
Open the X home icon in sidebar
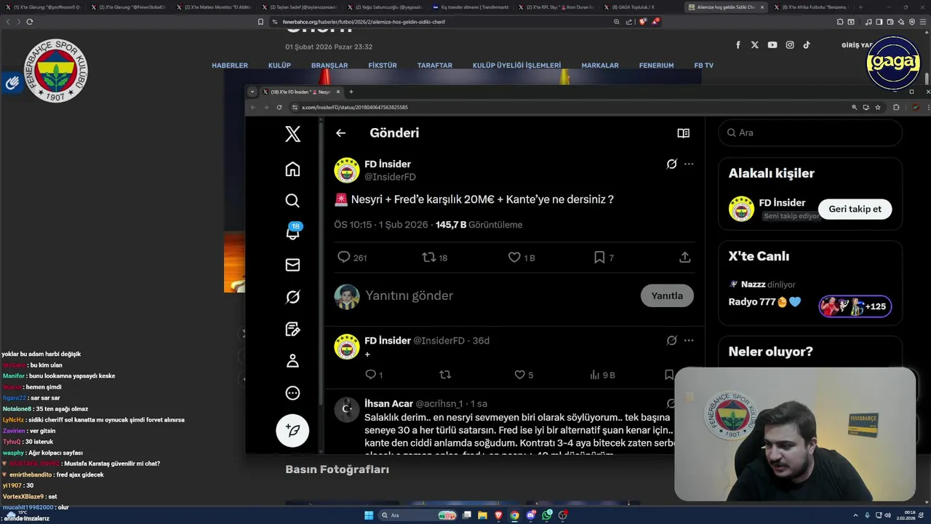(292, 170)
